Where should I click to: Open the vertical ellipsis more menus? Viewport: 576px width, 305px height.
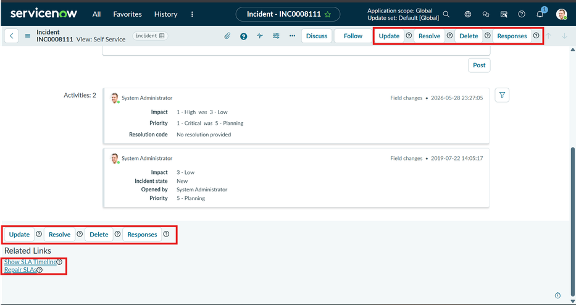(192, 14)
